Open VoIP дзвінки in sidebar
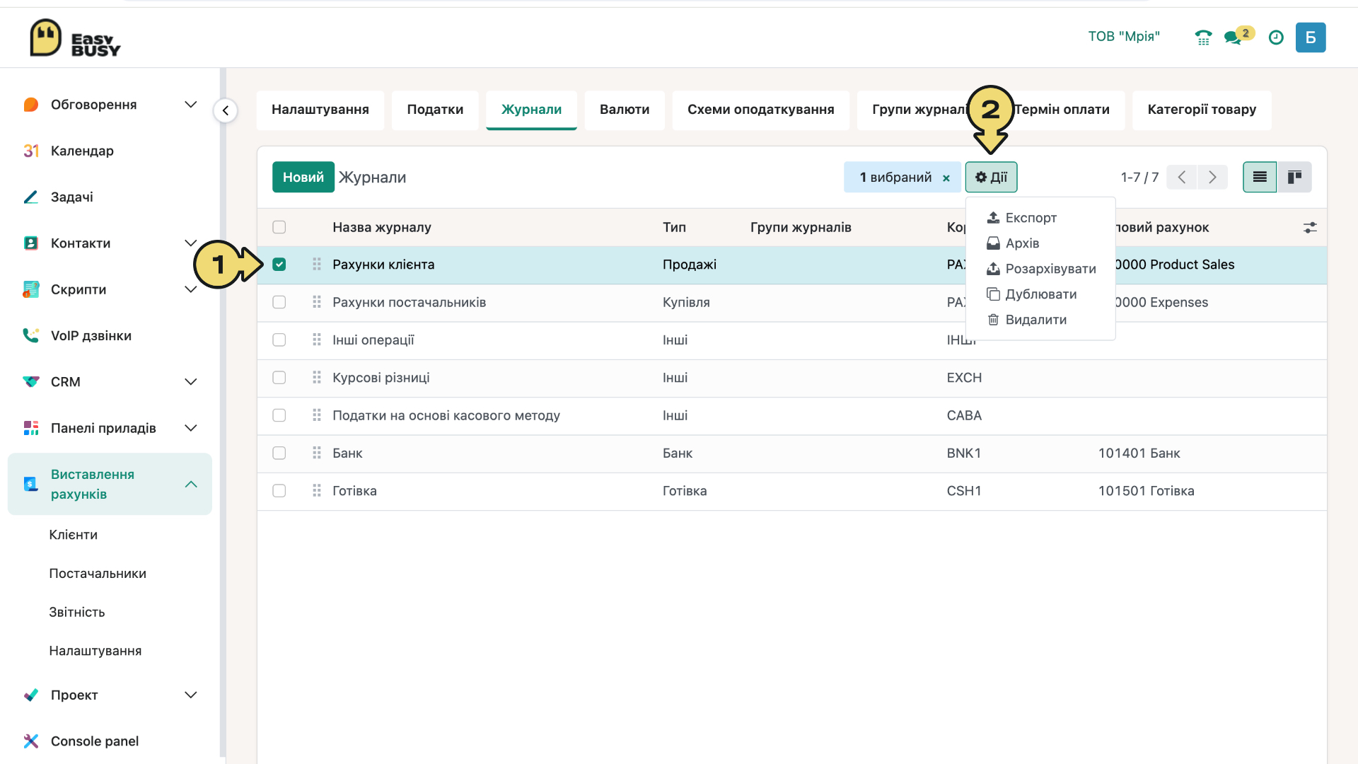Viewport: 1358px width, 764px height. [x=91, y=335]
